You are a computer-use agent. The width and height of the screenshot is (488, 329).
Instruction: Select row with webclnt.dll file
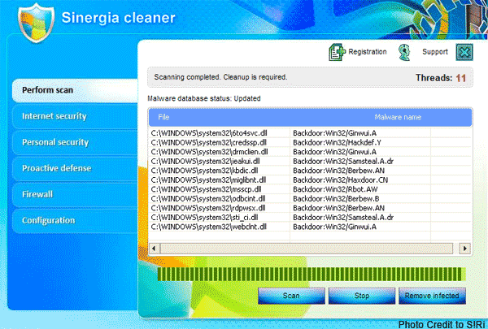pos(310,227)
